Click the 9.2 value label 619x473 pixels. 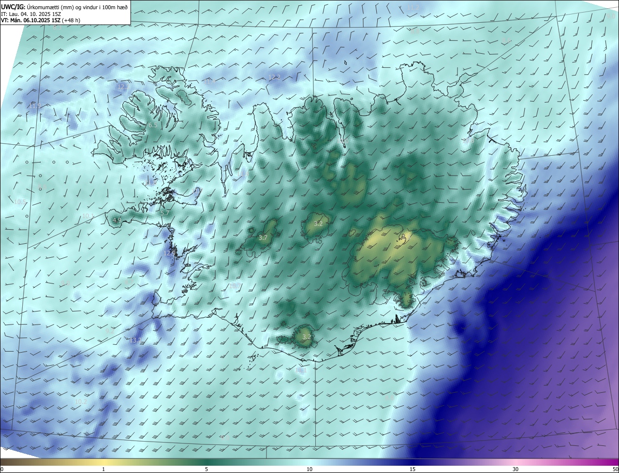110,331
